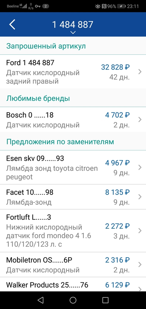Tap the 1 484 887 title text
Image resolution: width=146 pixels, height=309 pixels.
click(73, 25)
